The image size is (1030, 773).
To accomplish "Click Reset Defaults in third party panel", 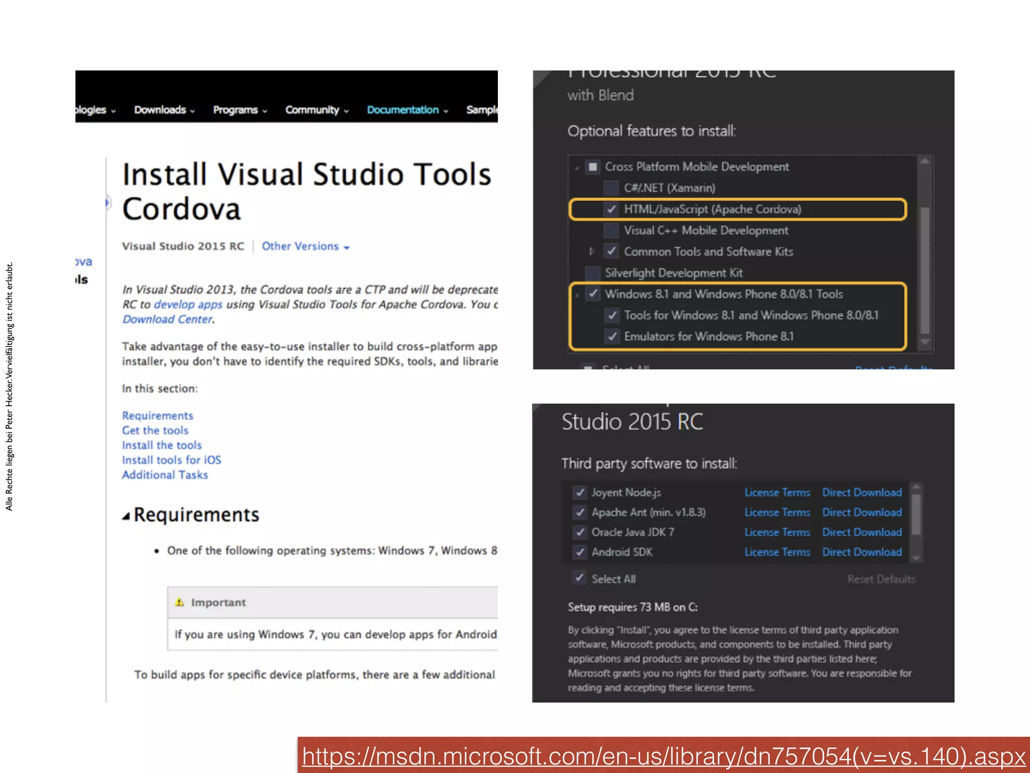I will click(x=881, y=579).
